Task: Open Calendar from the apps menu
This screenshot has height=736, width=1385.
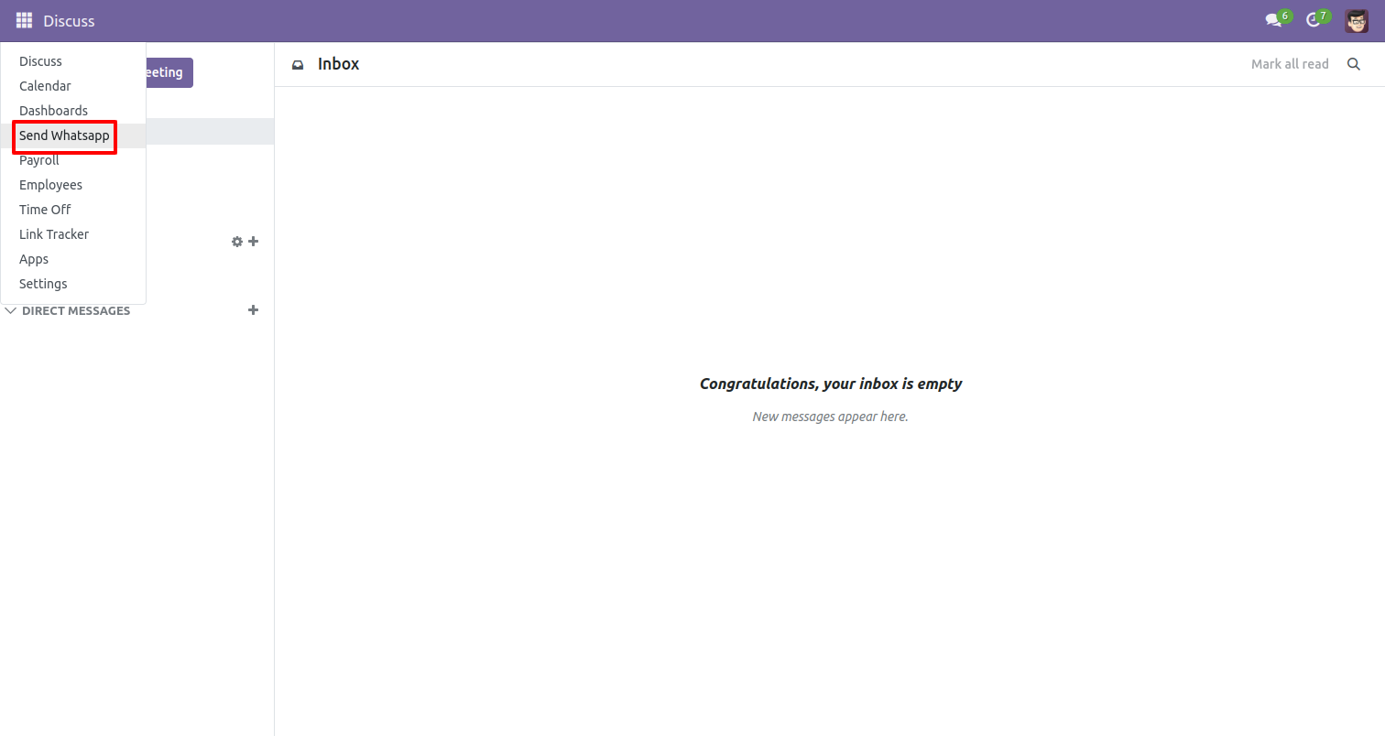Action: pyautogui.click(x=73, y=86)
